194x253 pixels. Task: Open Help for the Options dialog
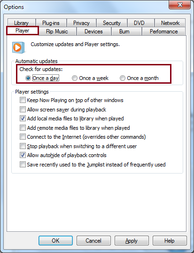pos(170,241)
